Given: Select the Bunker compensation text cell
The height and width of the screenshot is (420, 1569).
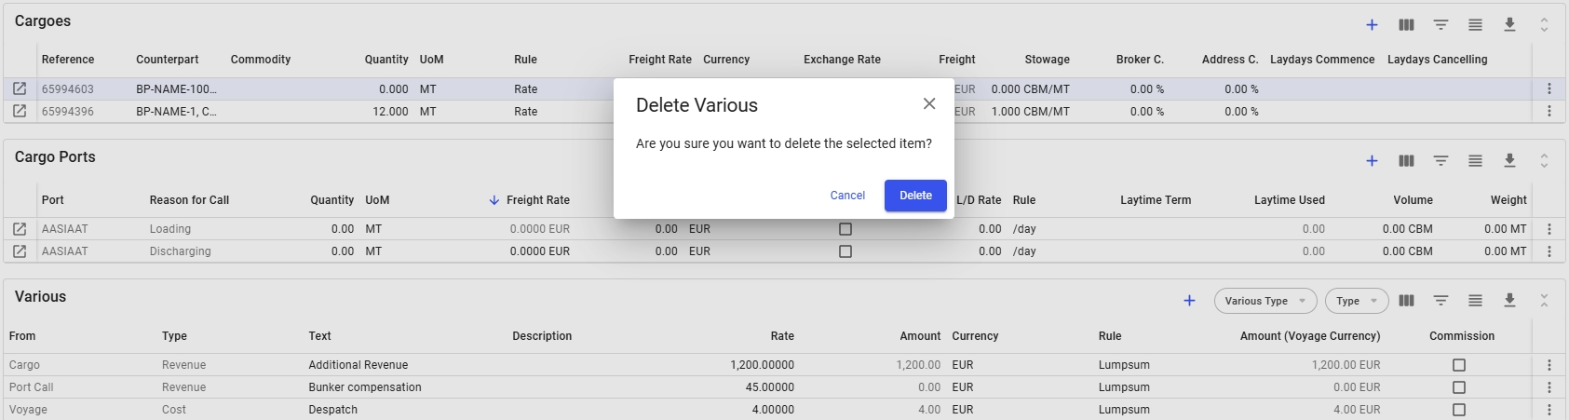Looking at the screenshot, I should [365, 387].
